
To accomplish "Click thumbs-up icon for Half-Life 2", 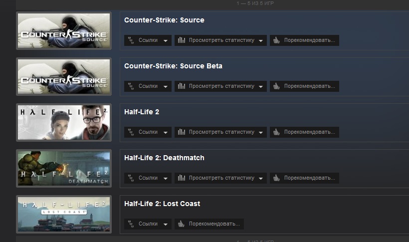I will coord(276,132).
